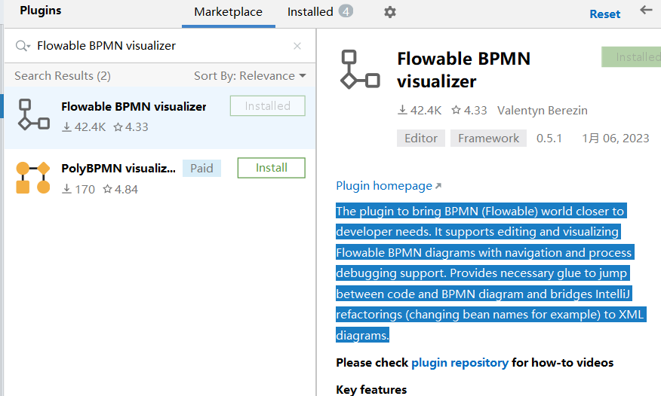Click the Framework tag
Screen dimensions: 661x396
[x=489, y=139]
